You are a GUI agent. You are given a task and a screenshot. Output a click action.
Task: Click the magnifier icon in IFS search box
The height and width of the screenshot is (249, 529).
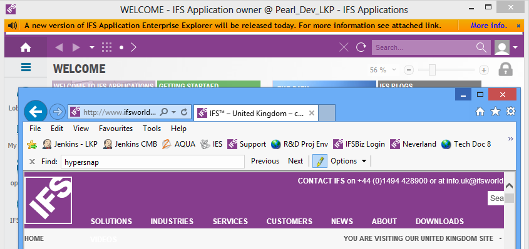coord(481,47)
